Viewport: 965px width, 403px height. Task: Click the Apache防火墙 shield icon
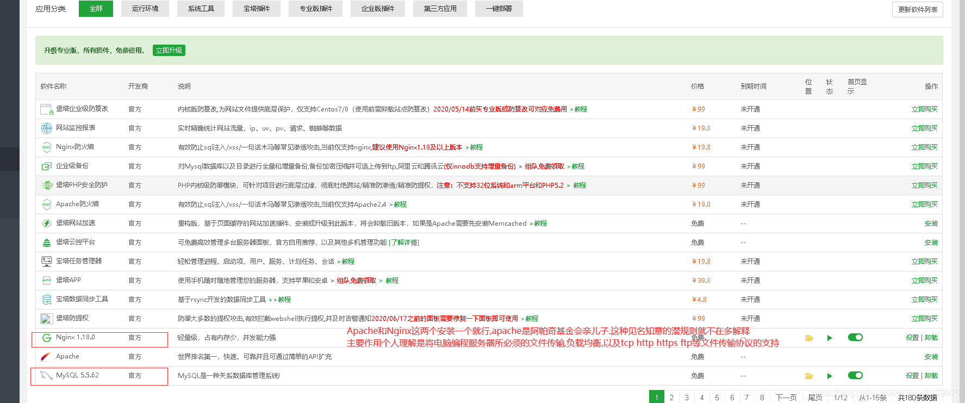pyautogui.click(x=46, y=204)
